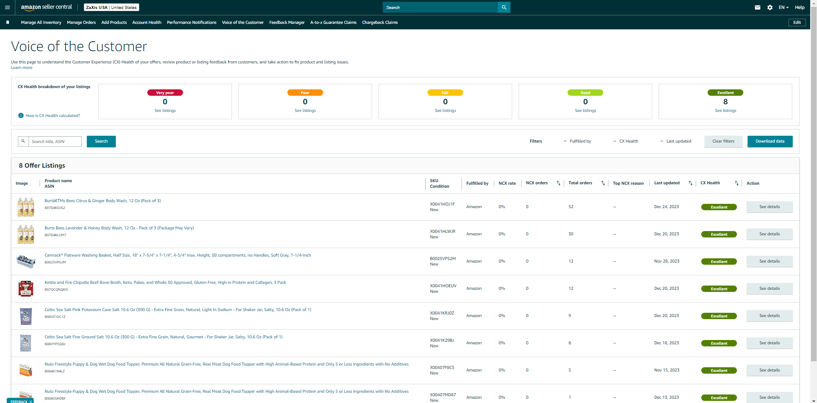See details for Camrack Flatware Washing Basket
The width and height of the screenshot is (817, 403).
pyautogui.click(x=769, y=261)
